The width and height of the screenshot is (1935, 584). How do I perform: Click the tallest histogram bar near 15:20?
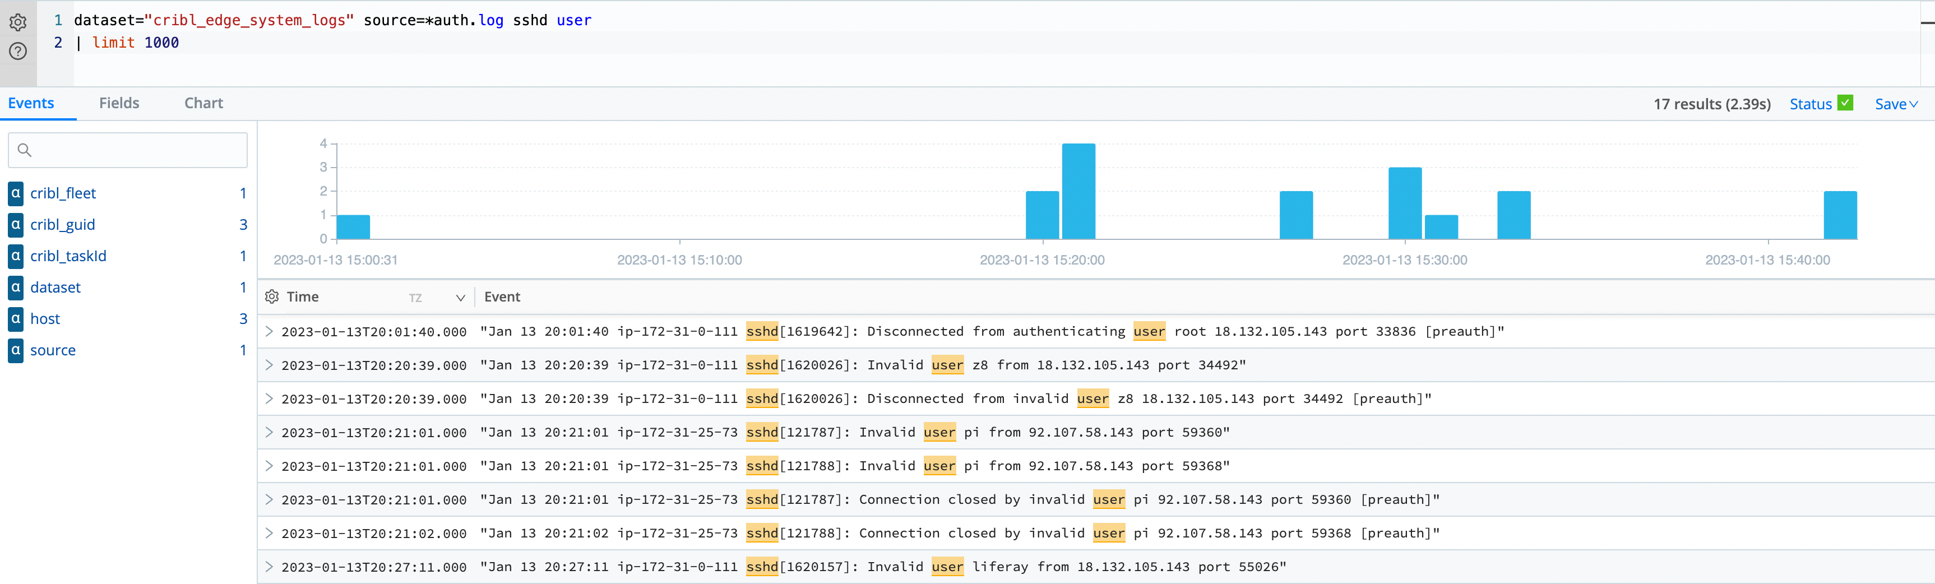(x=1078, y=192)
